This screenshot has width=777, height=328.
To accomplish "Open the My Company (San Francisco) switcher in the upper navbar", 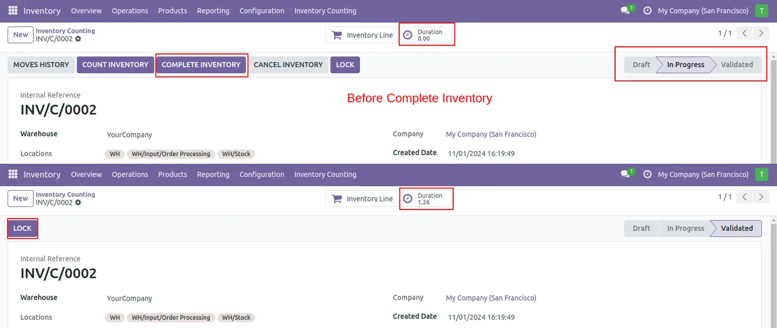I will pos(703,11).
